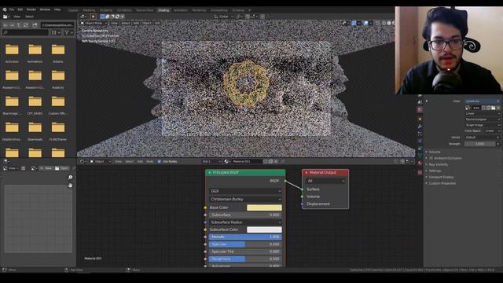Open the Christensen-Burley subsurface dropdown
Image resolution: width=503 pixels, height=283 pixels.
click(245, 199)
